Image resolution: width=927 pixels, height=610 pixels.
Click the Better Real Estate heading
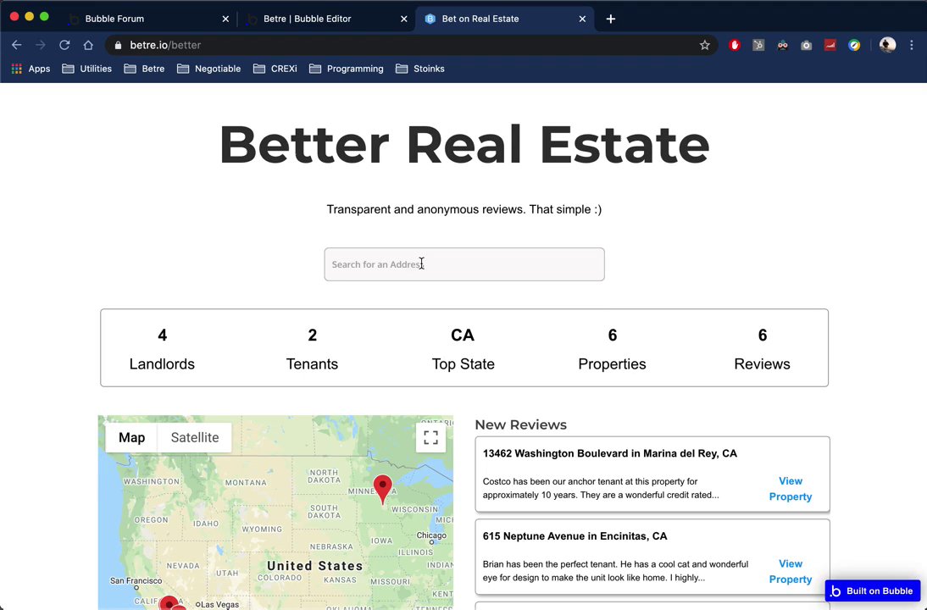[464, 145]
